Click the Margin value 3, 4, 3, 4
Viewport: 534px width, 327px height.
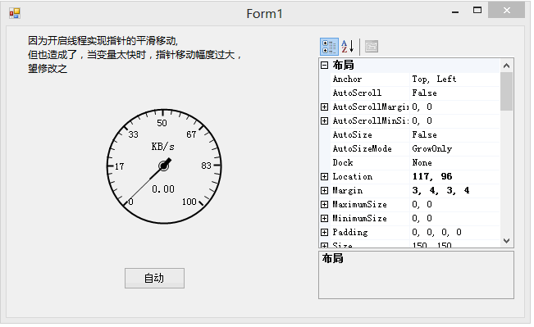(x=440, y=191)
